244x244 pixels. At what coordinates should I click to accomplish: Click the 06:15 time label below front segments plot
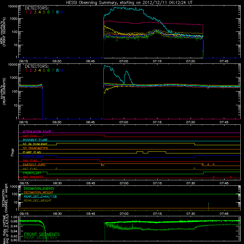pos(23,61)
